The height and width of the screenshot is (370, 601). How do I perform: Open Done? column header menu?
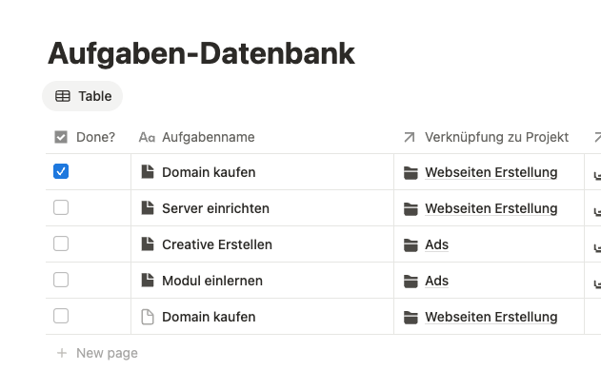tap(89, 137)
